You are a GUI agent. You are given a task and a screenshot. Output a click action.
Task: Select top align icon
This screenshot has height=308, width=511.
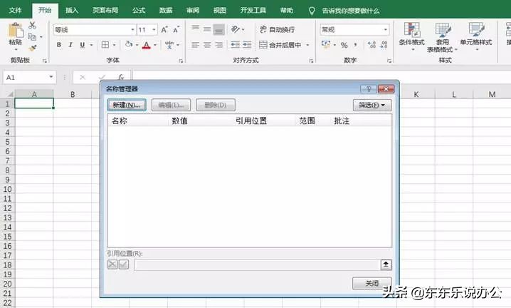tap(196, 29)
